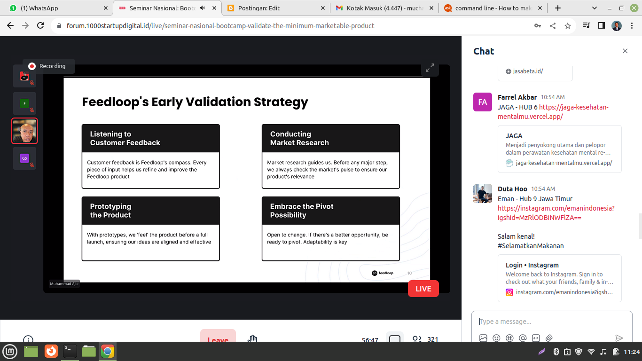
Task: Click the 56:47 session timer
Action: 370,340
